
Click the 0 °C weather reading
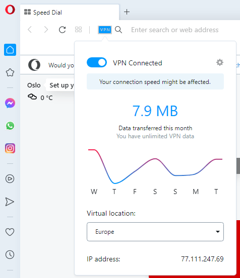tap(46, 98)
